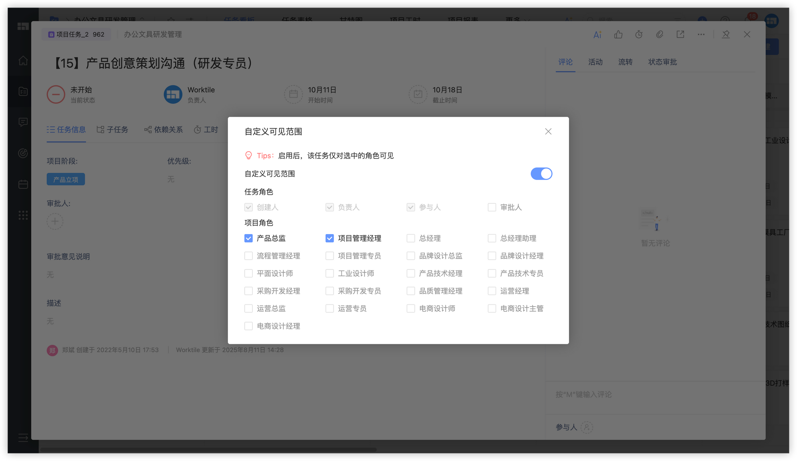Viewport: 797px width, 461px height.
Task: Switch to the 活动 tab
Action: 595,62
